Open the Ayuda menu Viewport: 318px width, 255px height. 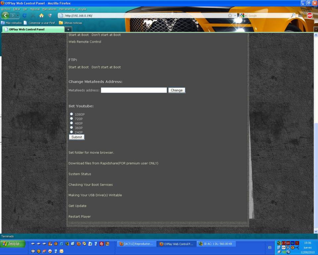pos(82,9)
